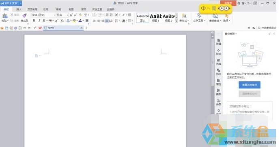Switch to the Developer Tools tab
The height and width of the screenshot is (147, 280).
[x=97, y=9]
